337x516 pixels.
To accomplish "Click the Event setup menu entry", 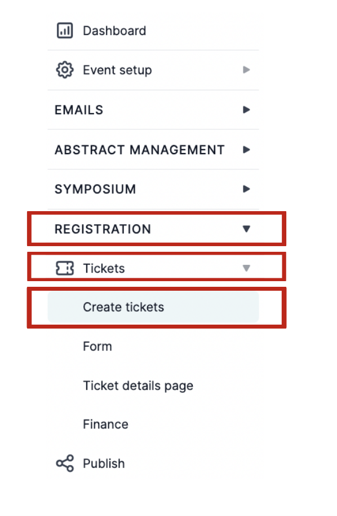I will coord(117,69).
